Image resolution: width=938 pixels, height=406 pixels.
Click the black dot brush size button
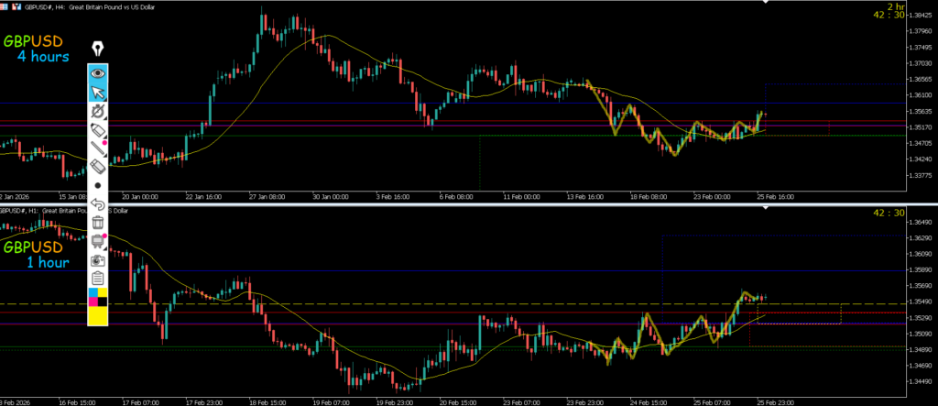click(98, 185)
